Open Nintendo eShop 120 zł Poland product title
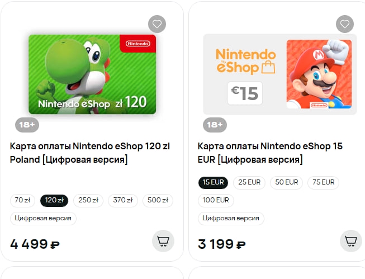365x279 pixels. (x=90, y=153)
